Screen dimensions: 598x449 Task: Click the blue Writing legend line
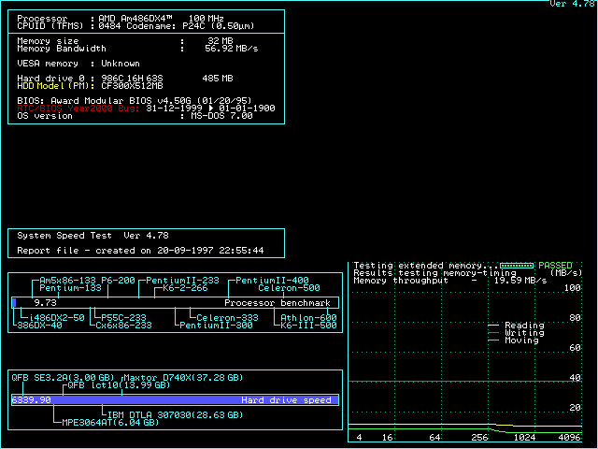494,333
